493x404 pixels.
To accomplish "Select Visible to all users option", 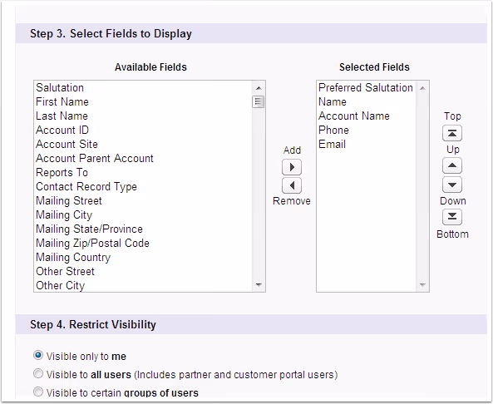I will point(38,374).
